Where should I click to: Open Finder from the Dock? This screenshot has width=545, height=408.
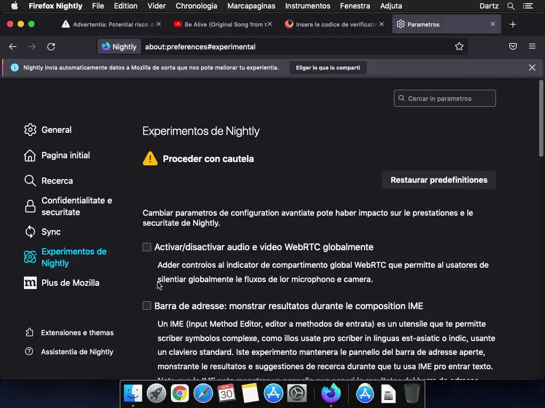(x=133, y=394)
